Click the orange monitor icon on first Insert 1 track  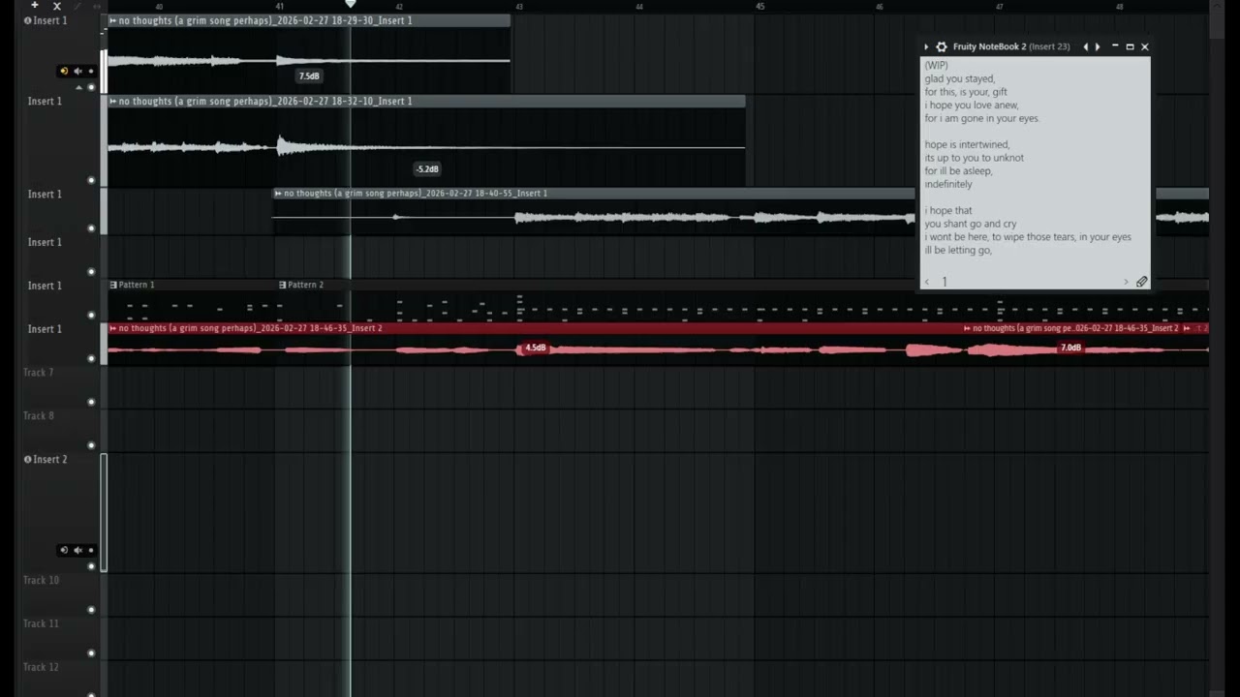pos(64,71)
